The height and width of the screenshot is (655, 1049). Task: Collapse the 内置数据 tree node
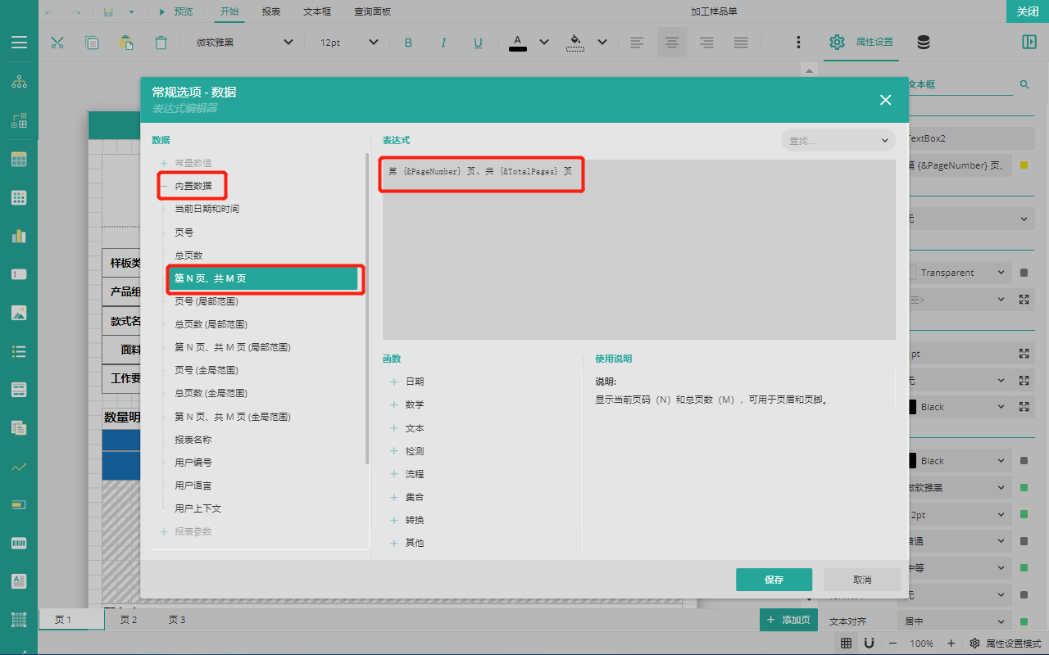click(x=164, y=186)
